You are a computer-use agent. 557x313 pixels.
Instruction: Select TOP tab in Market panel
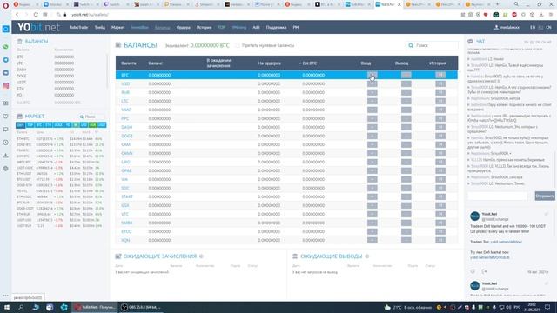coord(30,125)
